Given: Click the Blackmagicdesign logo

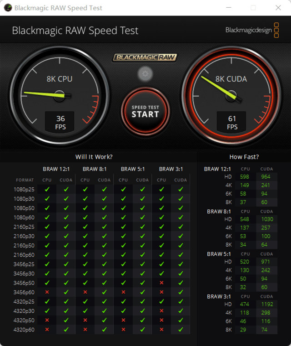Looking at the screenshot, I should [x=252, y=30].
